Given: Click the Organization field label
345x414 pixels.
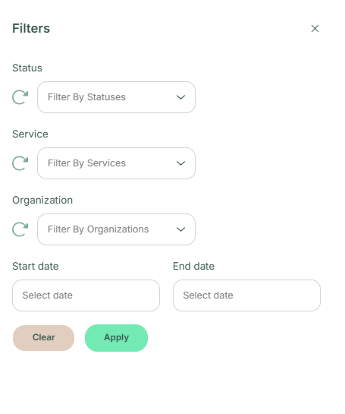Looking at the screenshot, I should pos(42,200).
